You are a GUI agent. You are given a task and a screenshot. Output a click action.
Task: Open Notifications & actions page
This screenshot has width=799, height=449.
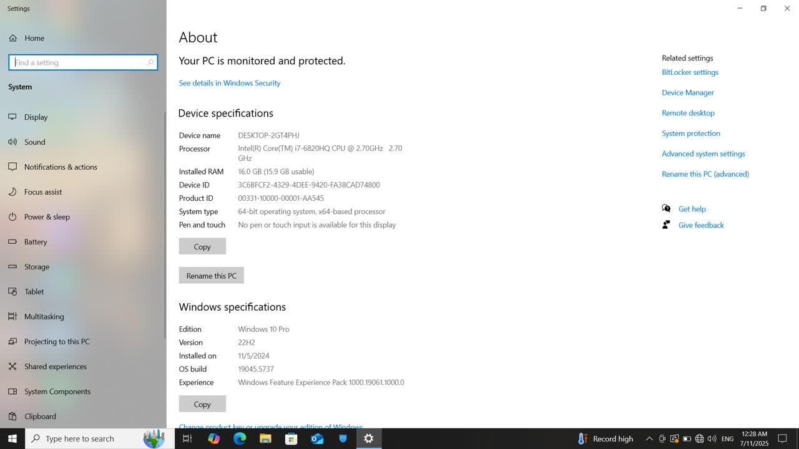click(61, 167)
